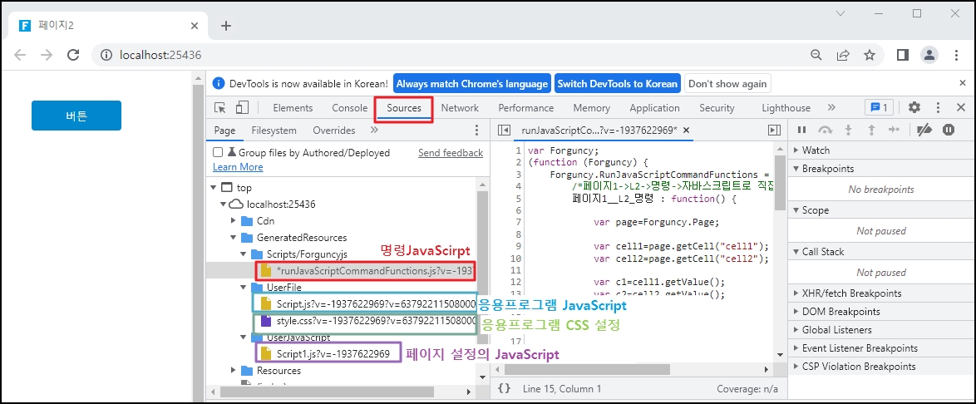Click Always match Chrome's language button

pos(471,84)
